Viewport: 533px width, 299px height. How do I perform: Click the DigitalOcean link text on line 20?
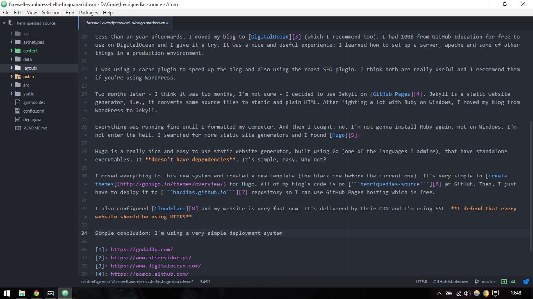[270, 36]
